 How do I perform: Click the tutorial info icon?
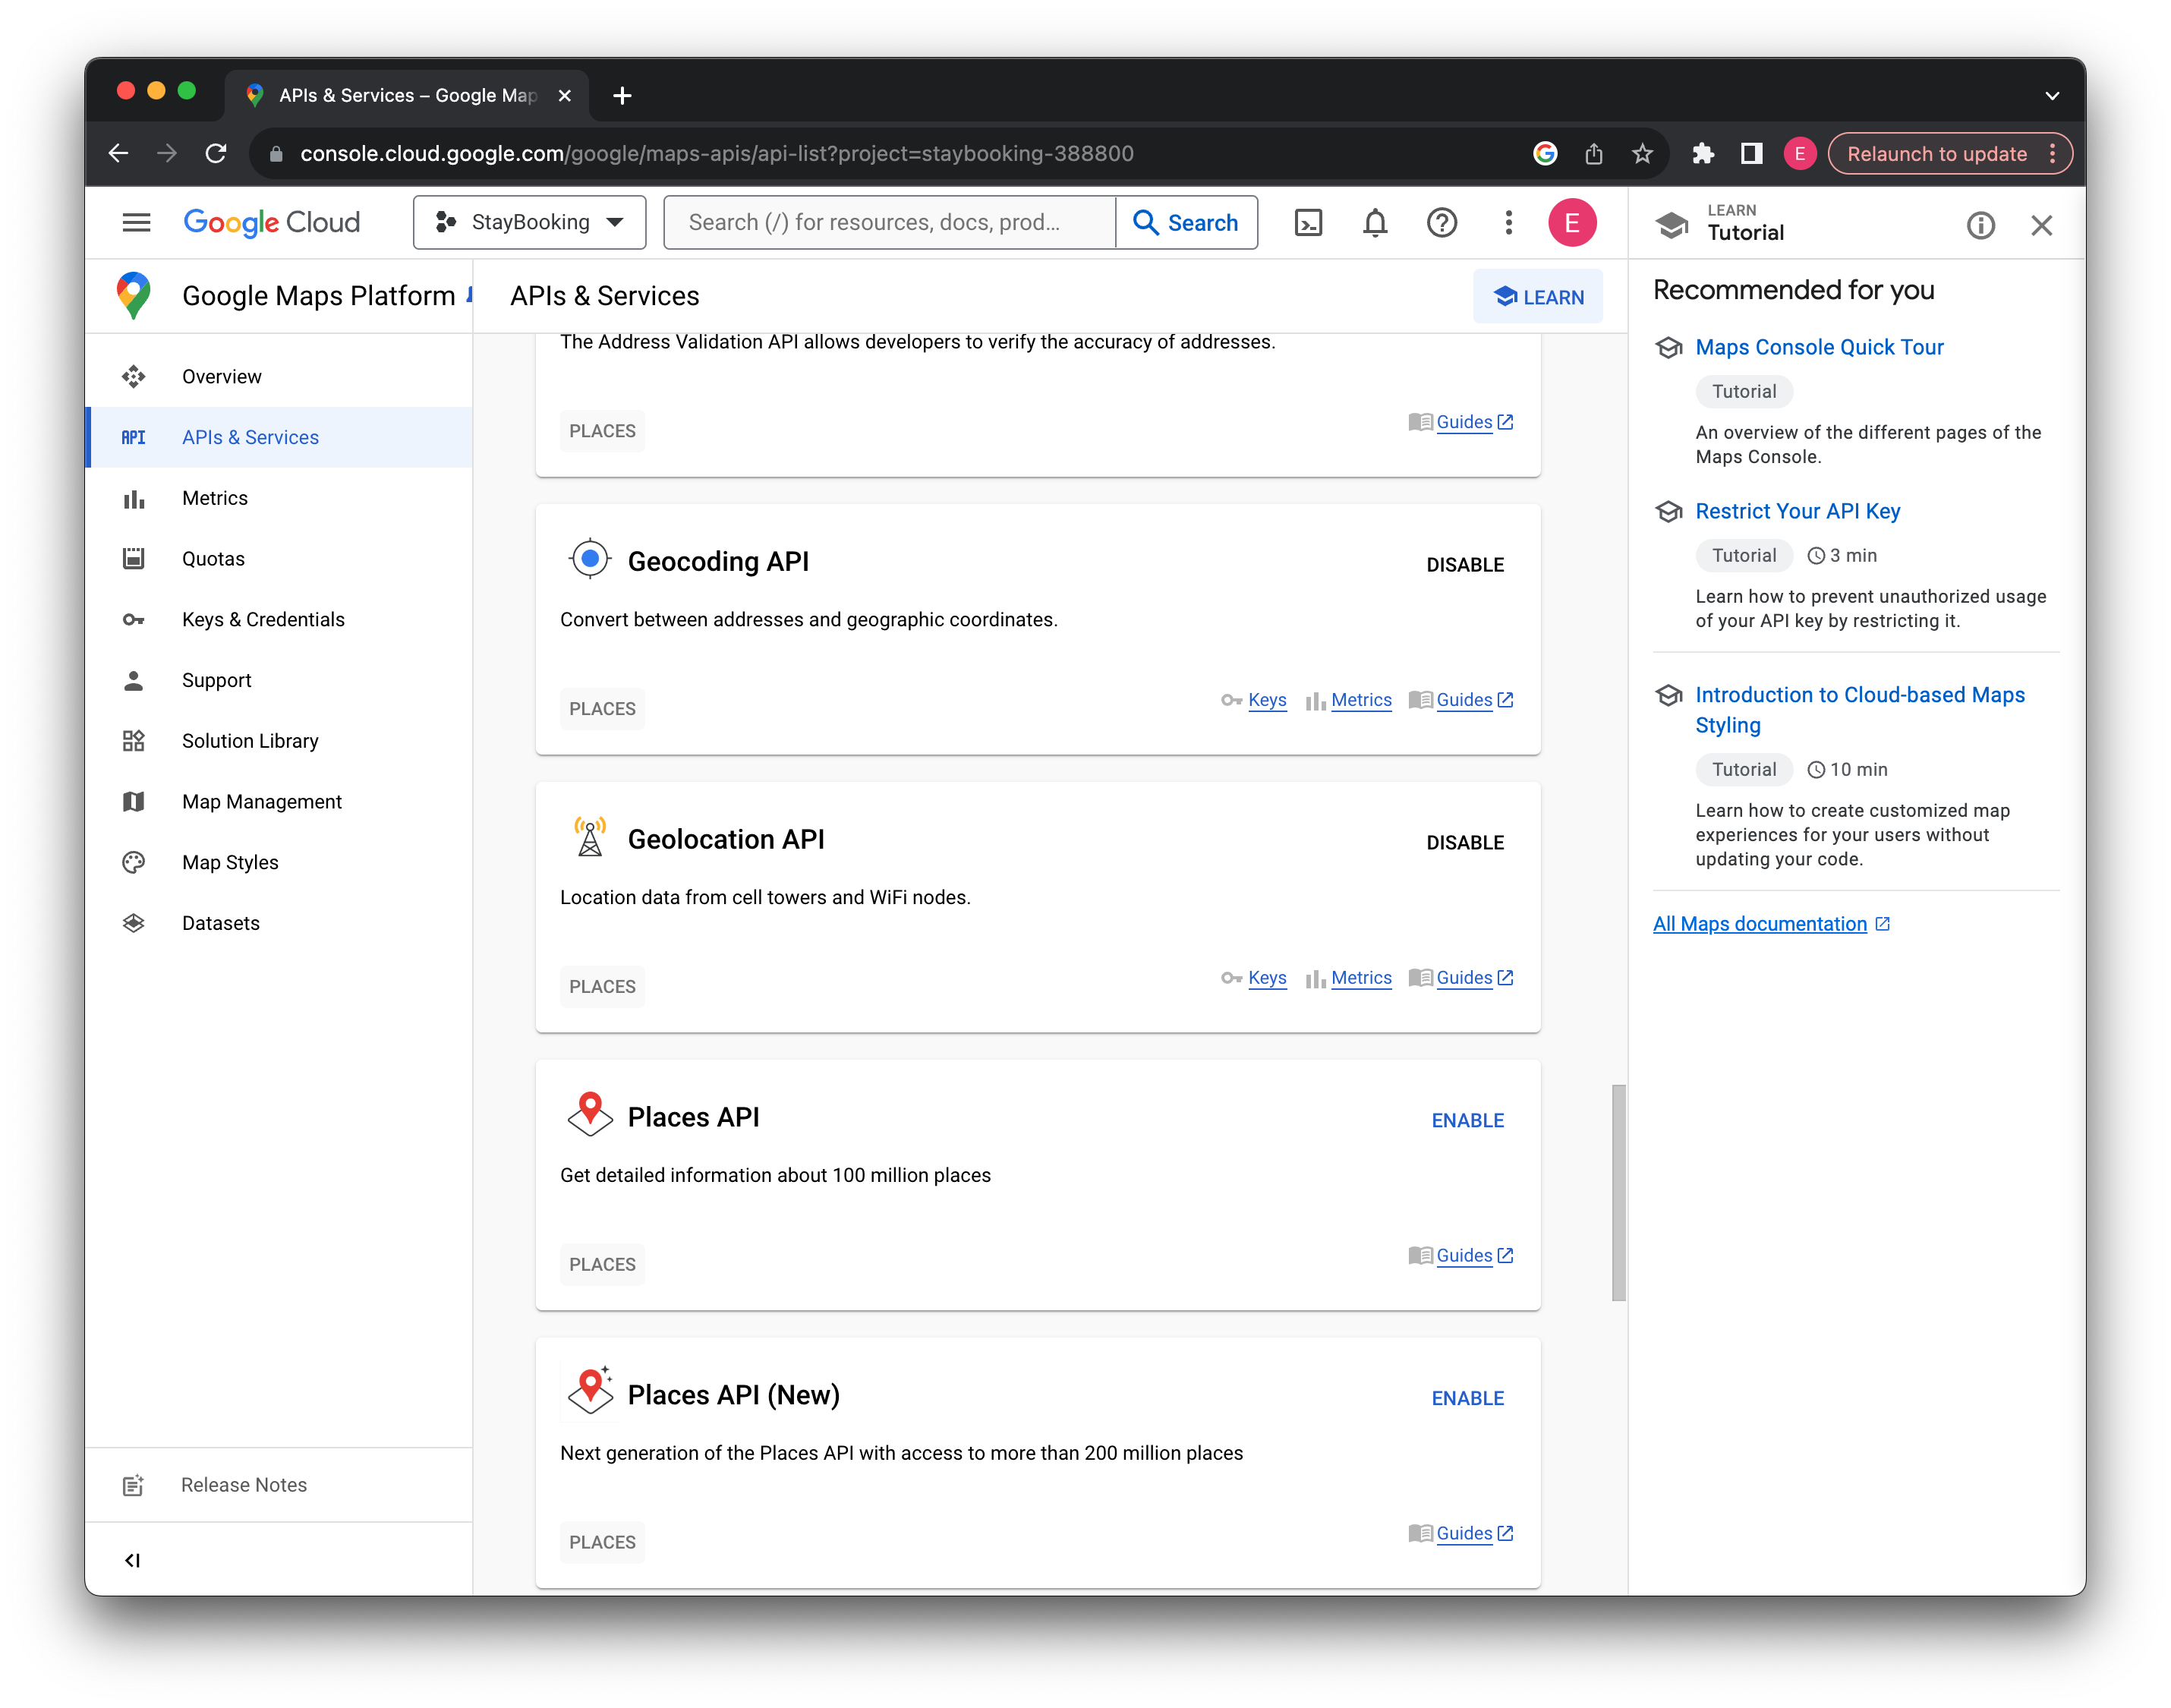1980,225
